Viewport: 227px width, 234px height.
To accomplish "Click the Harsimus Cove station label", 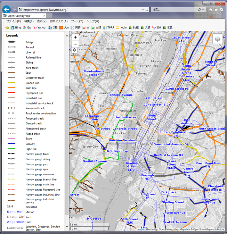I will click(x=117, y=151).
